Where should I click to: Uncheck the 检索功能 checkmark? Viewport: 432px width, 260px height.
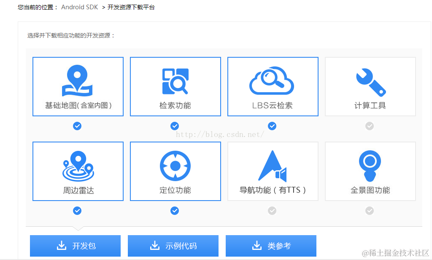[175, 126]
